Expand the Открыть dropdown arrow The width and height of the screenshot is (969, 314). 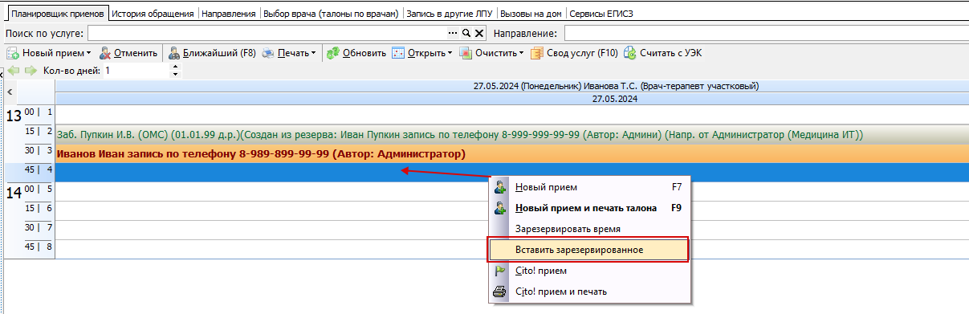[x=450, y=54]
